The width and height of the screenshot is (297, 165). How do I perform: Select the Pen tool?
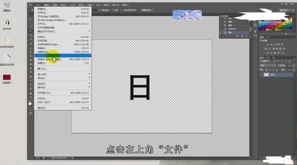pos(31,77)
